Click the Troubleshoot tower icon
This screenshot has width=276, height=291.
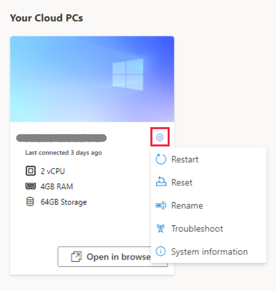(160, 228)
